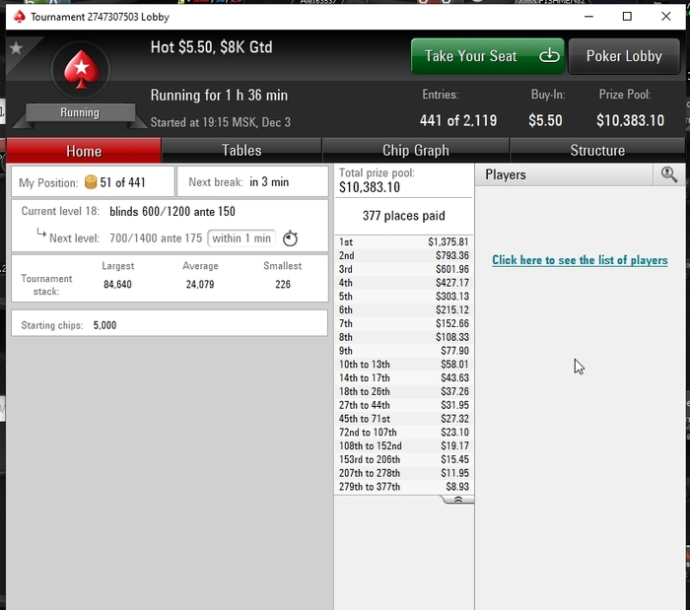Viewport: 690px width, 610px height.
Task: Select the 1st place prize row
Action: pos(403,241)
